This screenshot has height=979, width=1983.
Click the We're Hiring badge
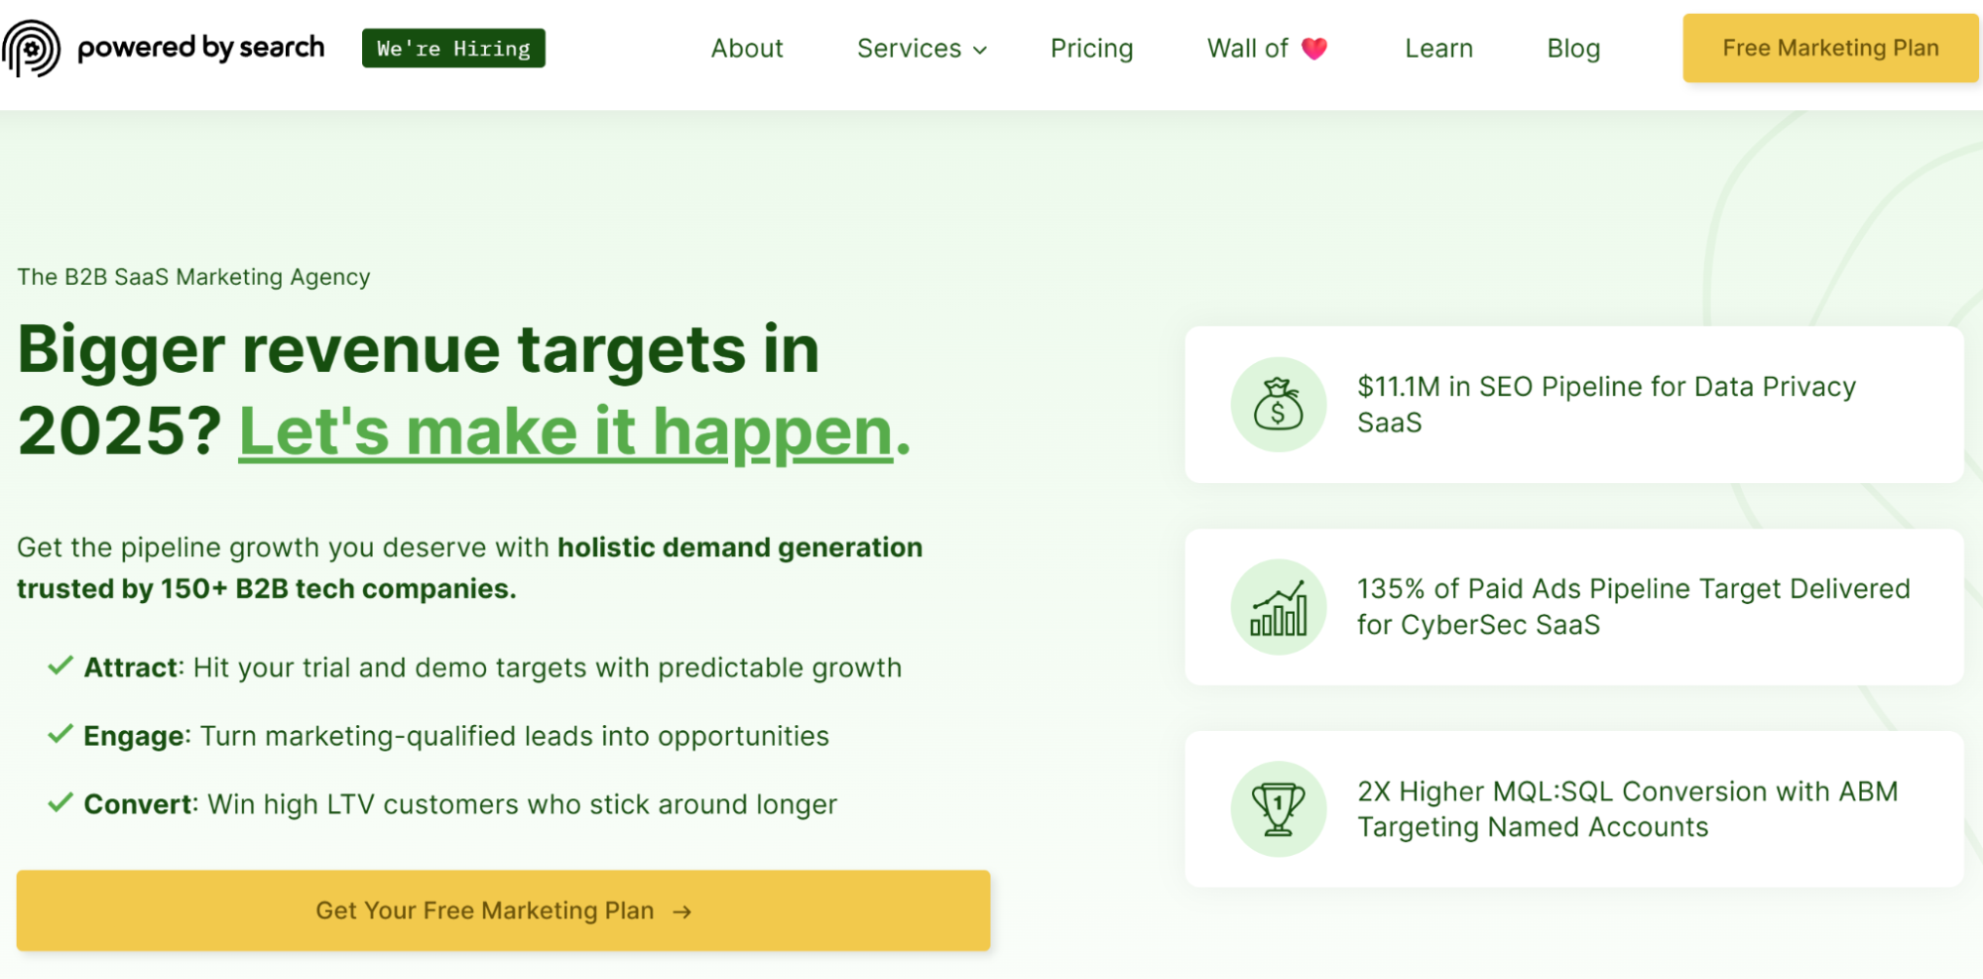tap(453, 49)
